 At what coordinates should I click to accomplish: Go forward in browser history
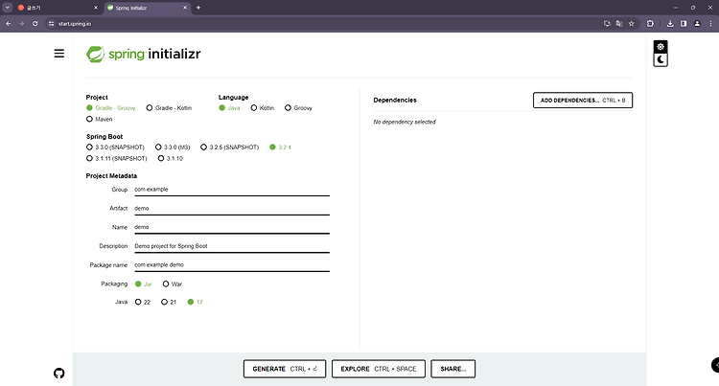21,23
